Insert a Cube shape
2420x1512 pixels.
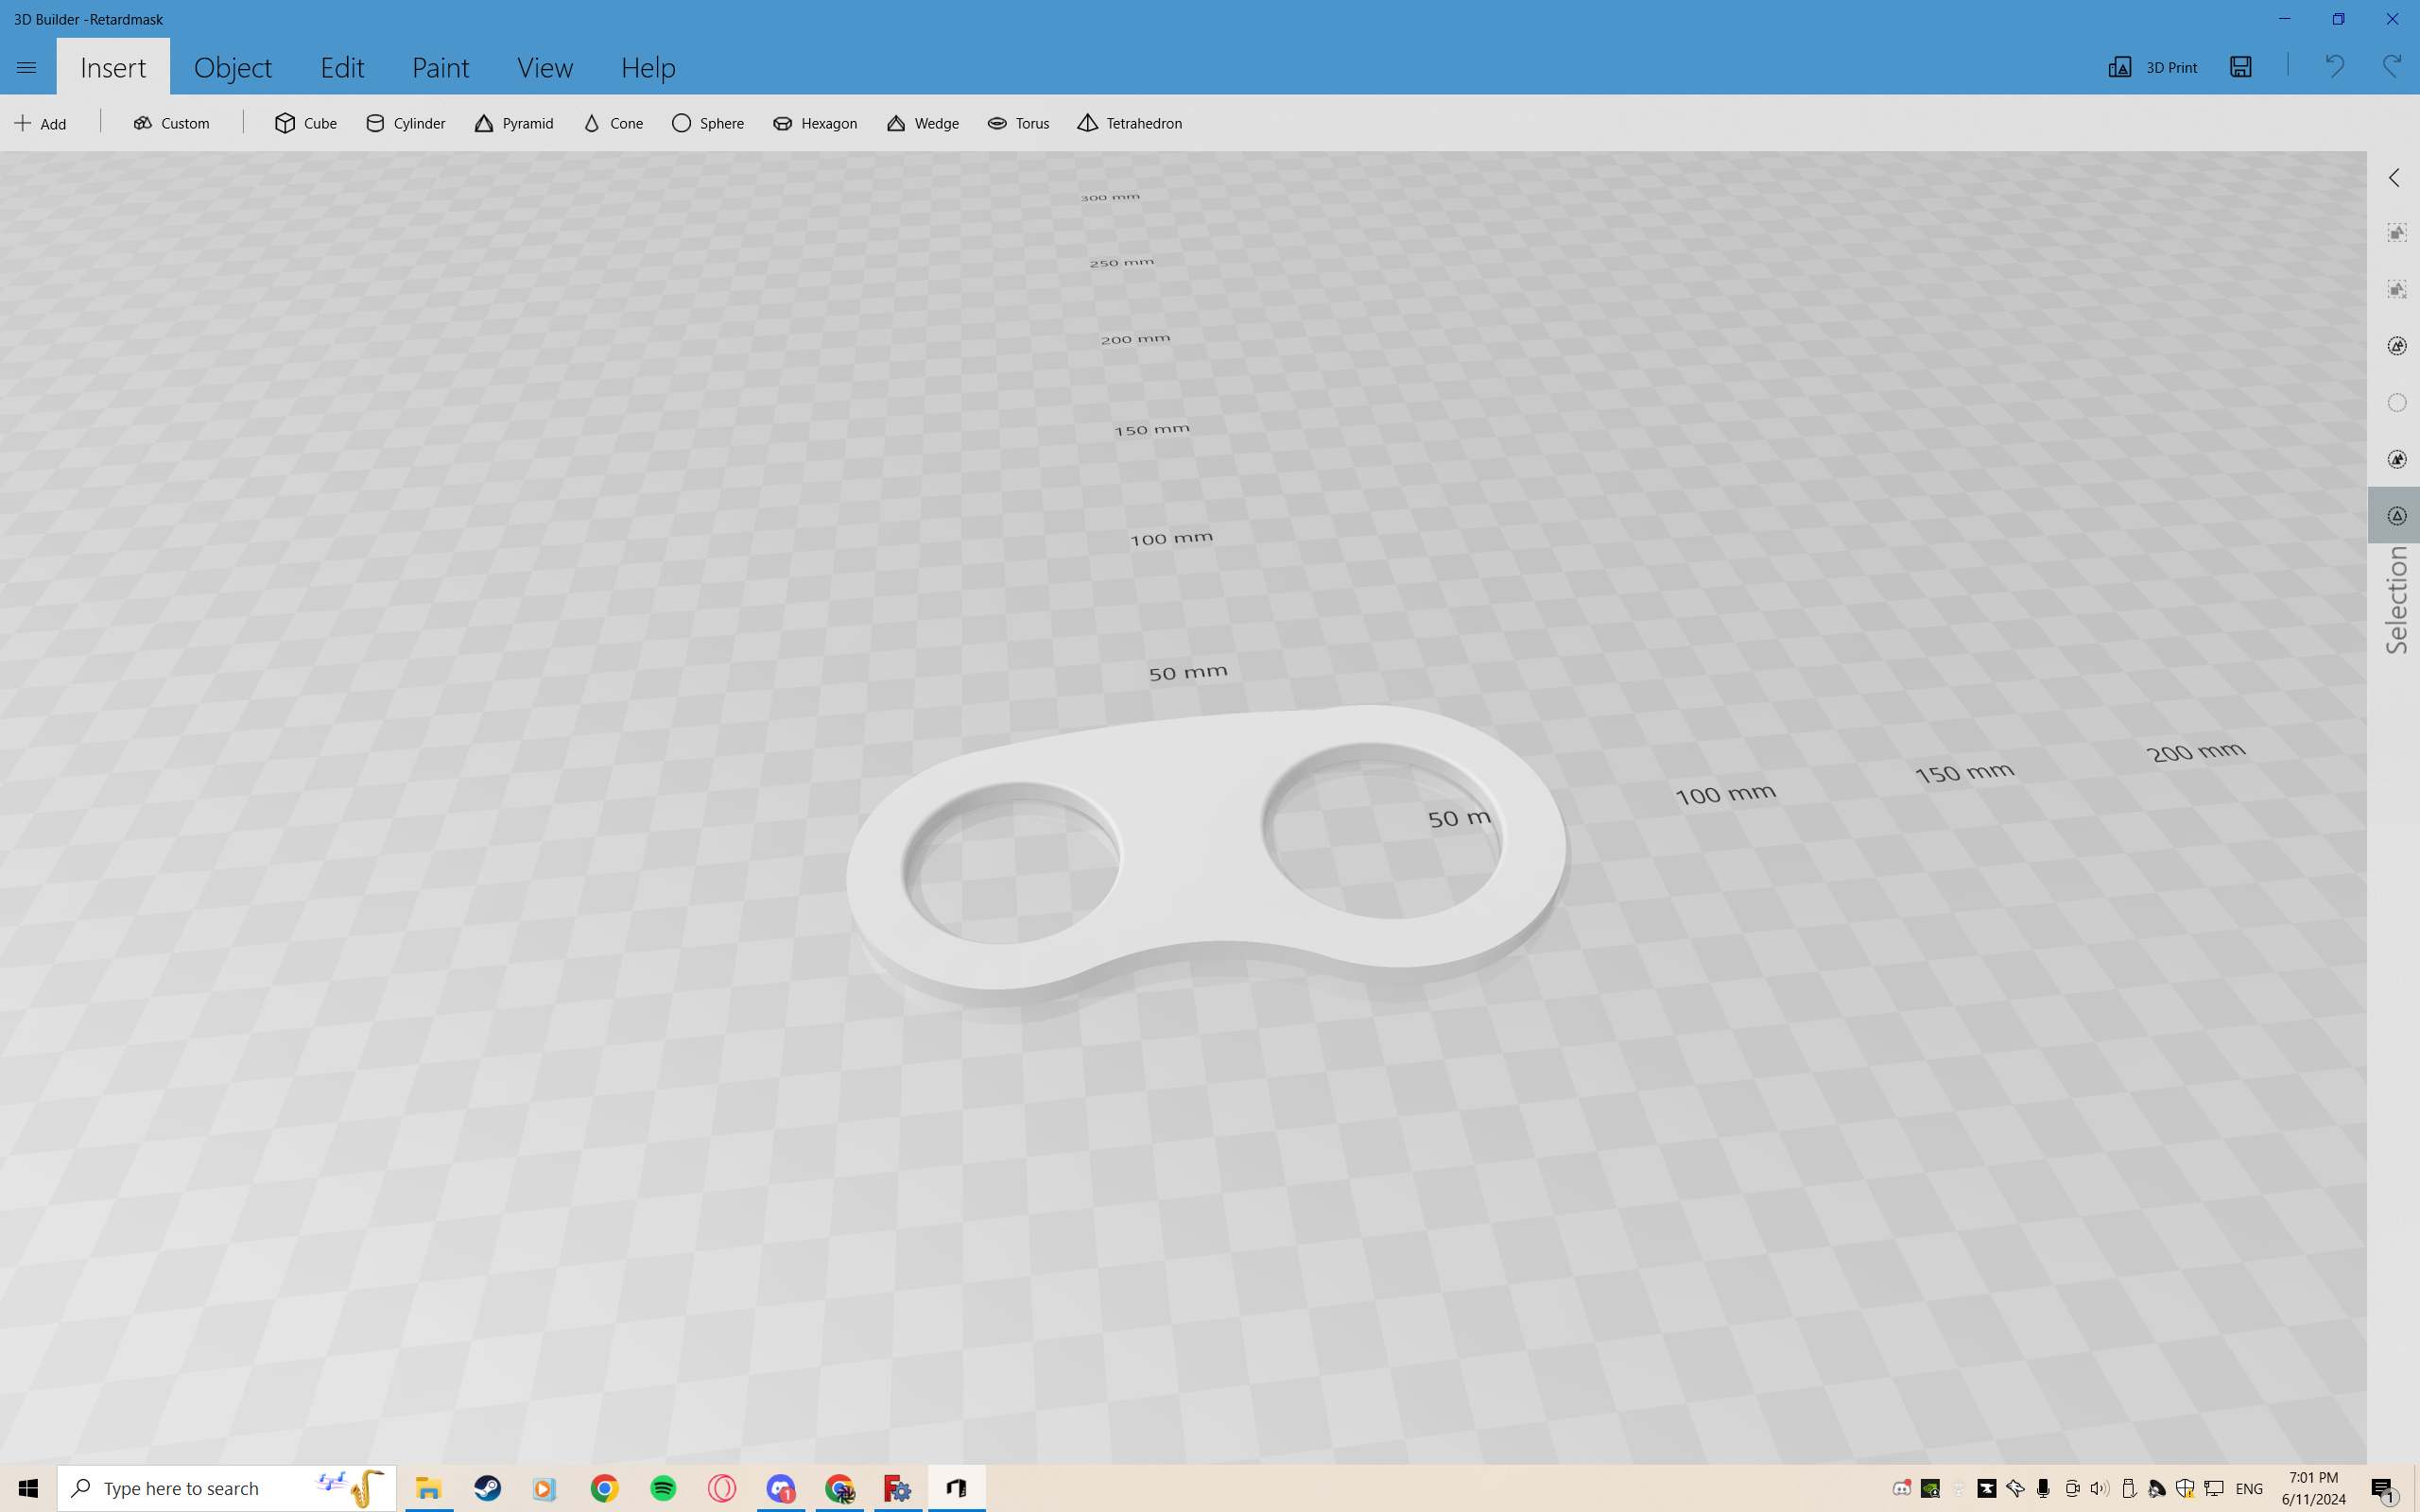306,123
